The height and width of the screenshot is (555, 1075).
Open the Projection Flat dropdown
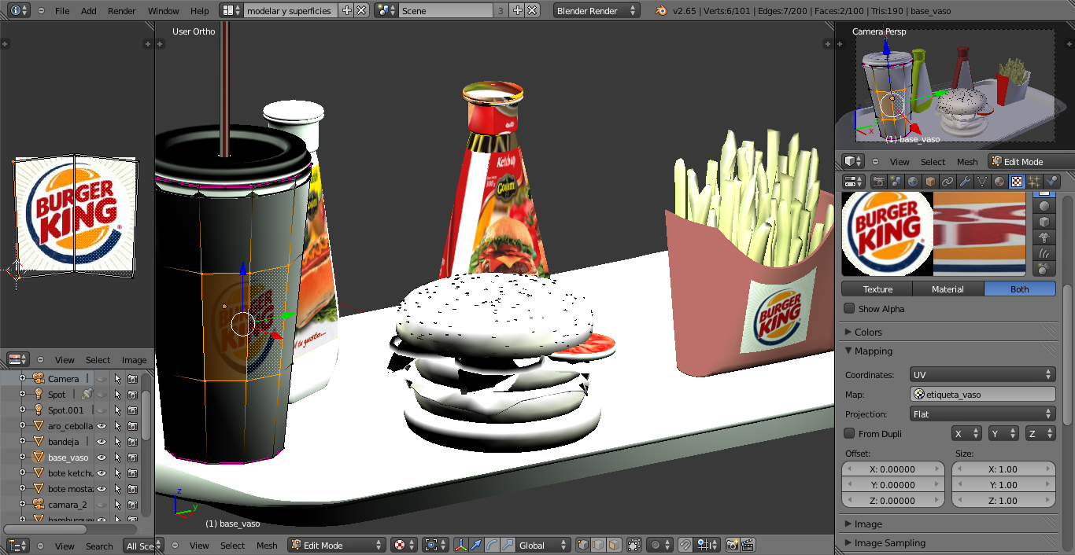click(982, 414)
